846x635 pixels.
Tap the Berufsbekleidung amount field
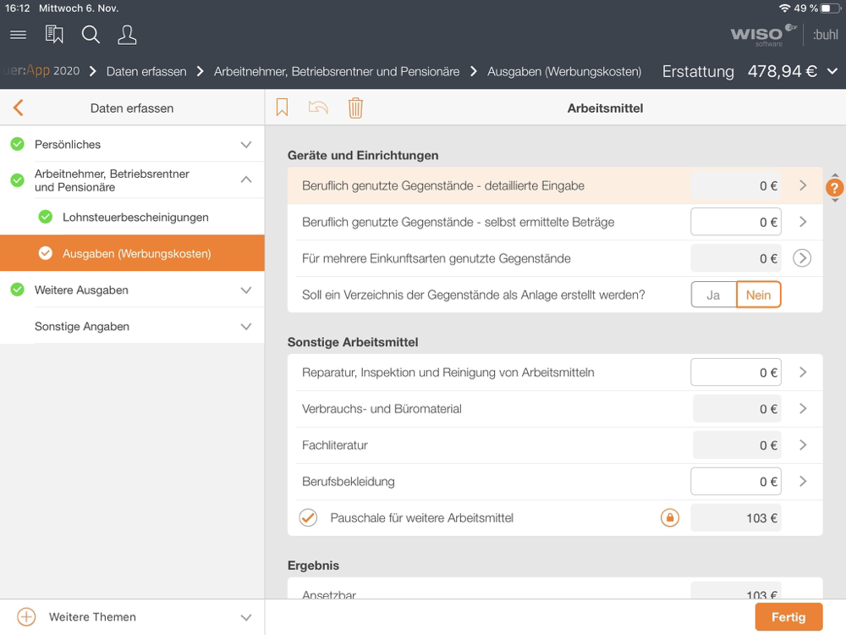click(x=735, y=482)
